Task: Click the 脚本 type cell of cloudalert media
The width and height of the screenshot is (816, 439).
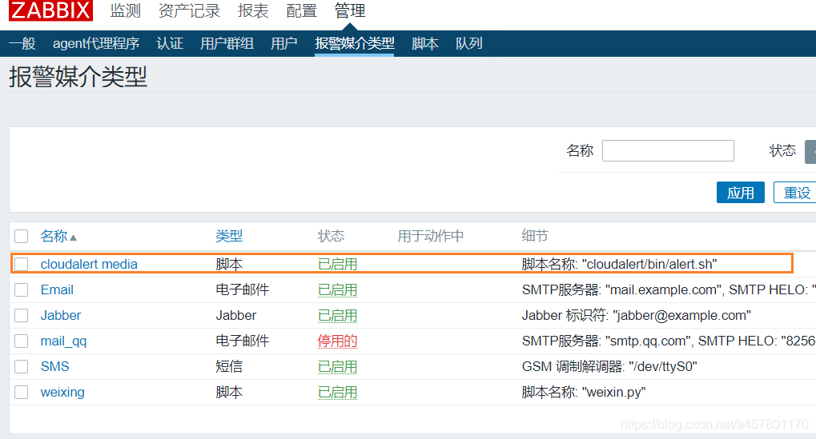Action: [229, 265]
